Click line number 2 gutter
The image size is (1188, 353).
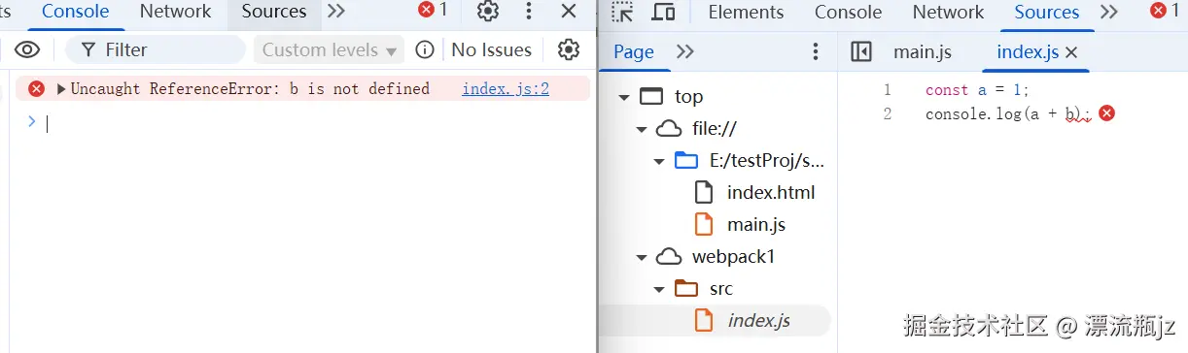coord(887,113)
